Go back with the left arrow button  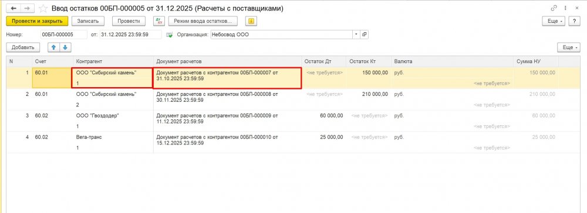coord(14,8)
